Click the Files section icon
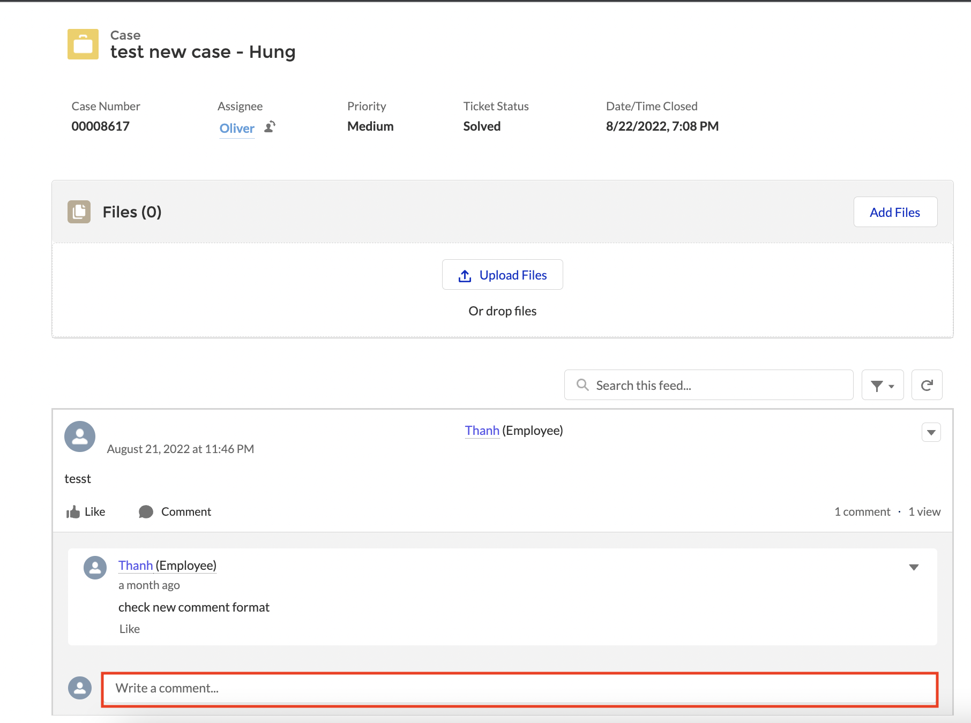Screen dimensions: 971x723 tap(79, 212)
